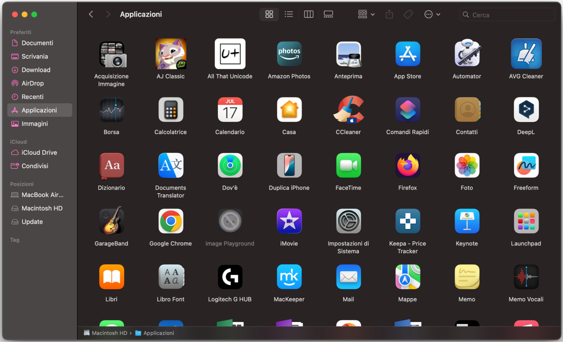Select the Memo Vocali icon
Image resolution: width=563 pixels, height=342 pixels.
coord(526,277)
